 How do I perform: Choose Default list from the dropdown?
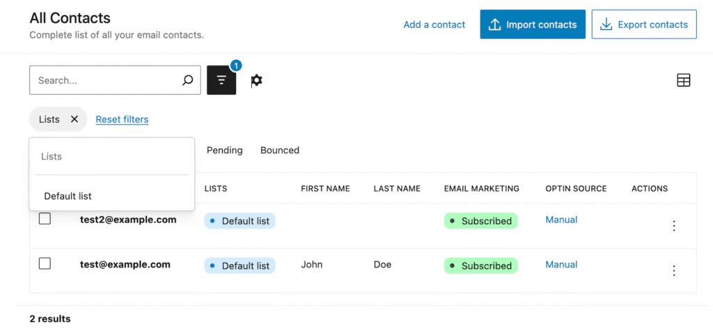[68, 196]
